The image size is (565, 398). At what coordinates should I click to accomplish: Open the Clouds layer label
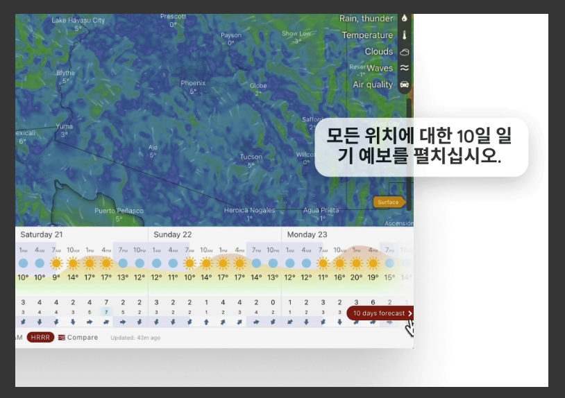(x=379, y=51)
